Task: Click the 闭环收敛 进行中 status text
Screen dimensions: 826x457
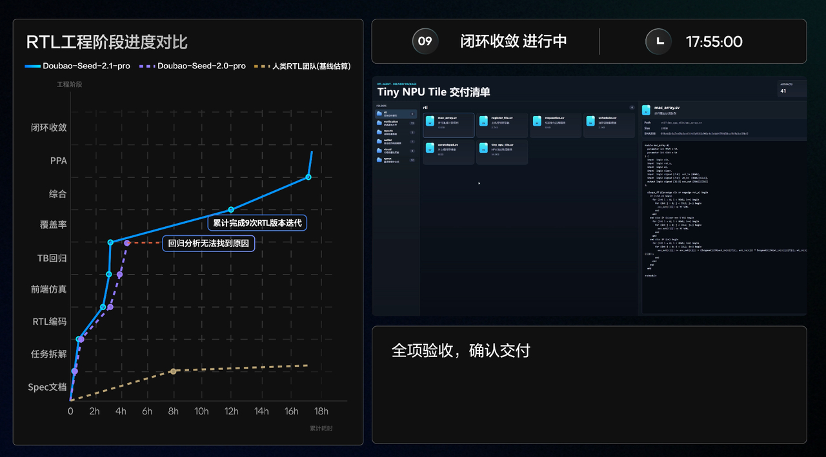Action: click(x=514, y=41)
